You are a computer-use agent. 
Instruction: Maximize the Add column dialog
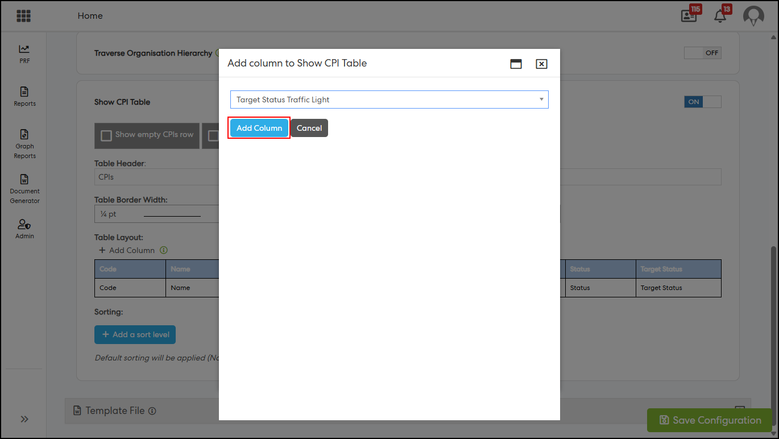tap(516, 64)
